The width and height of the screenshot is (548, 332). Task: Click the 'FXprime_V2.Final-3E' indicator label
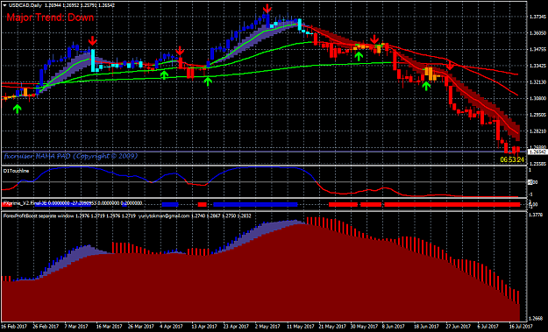[25, 203]
